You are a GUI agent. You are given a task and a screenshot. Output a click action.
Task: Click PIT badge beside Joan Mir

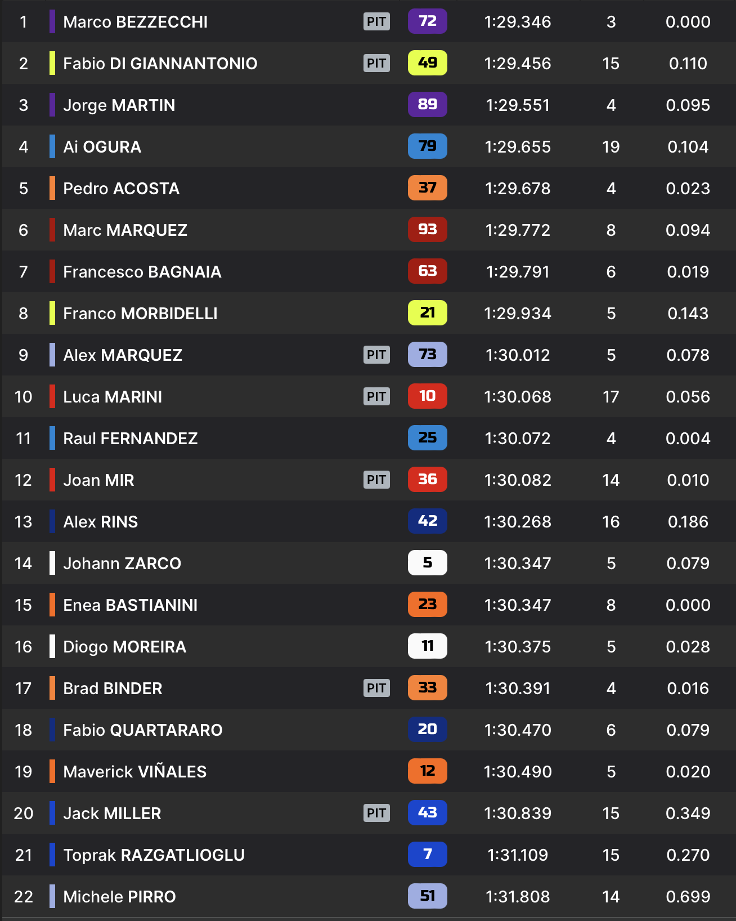coord(376,480)
